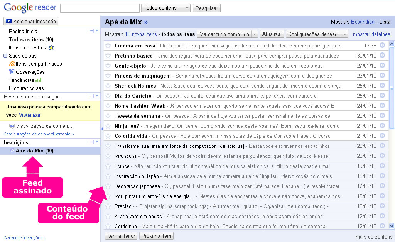The image size is (395, 242).
Task: Open the Cinema em casa arrow icon
Action: point(382,46)
